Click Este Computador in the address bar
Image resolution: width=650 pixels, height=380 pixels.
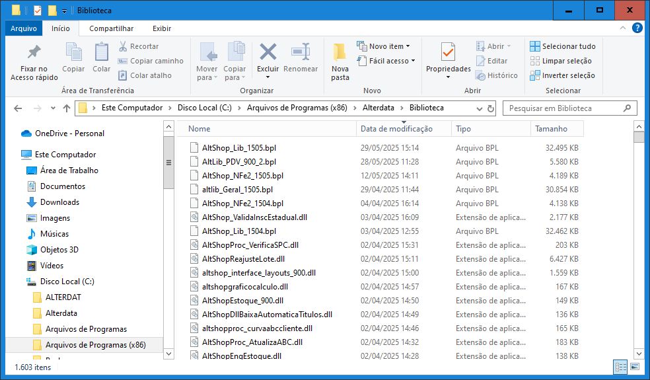132,108
